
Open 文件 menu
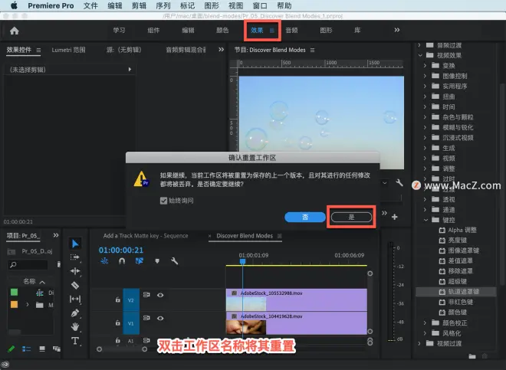pos(90,5)
